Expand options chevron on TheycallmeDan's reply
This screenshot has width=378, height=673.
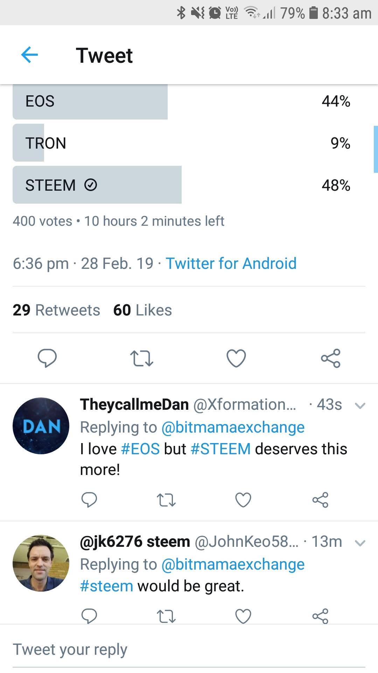[x=360, y=406]
